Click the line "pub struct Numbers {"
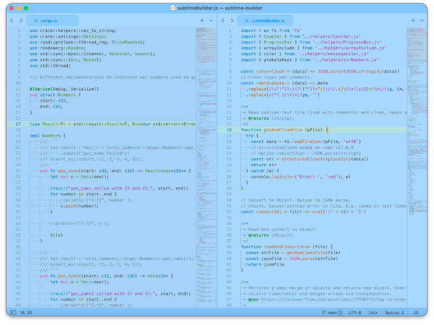Screen dimensions: 434x325 (55, 95)
